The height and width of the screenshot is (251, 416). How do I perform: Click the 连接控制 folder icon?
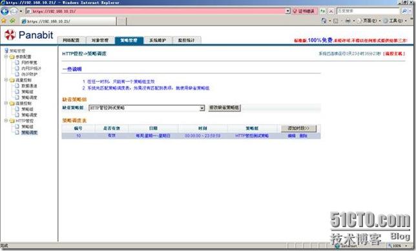12,103
